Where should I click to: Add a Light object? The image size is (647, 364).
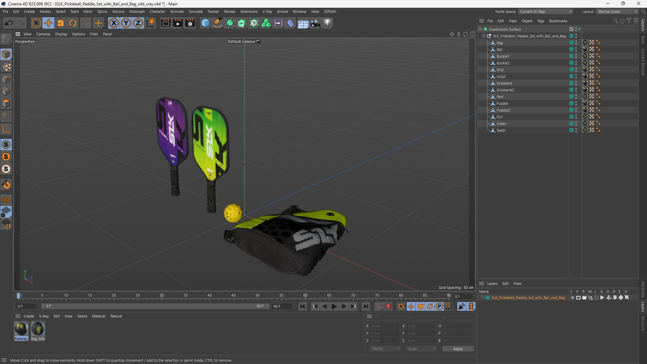click(328, 23)
